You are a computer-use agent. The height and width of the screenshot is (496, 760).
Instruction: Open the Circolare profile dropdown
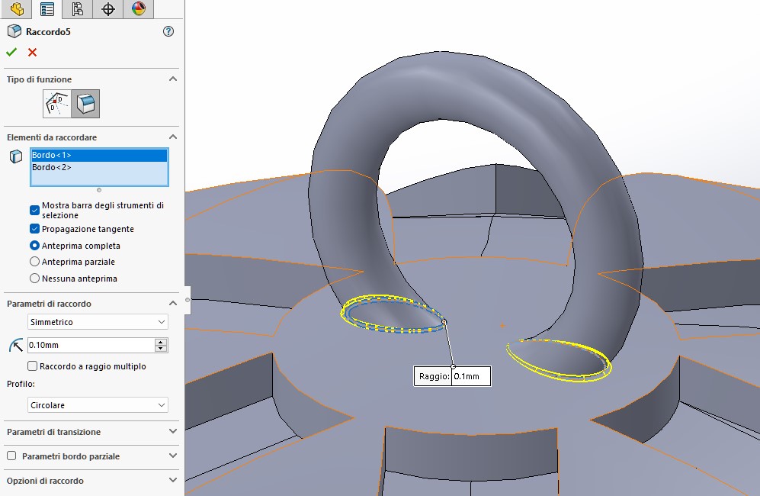[98, 404]
